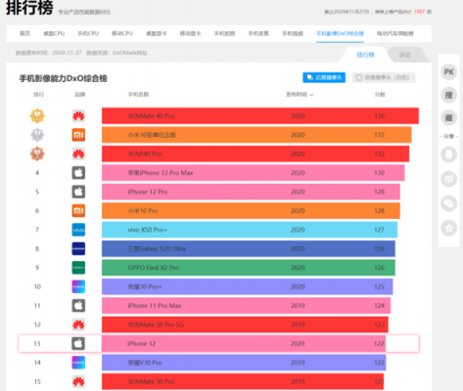Click Huawei logo in rank 15 Mate 30 Pro row

[x=78, y=381]
